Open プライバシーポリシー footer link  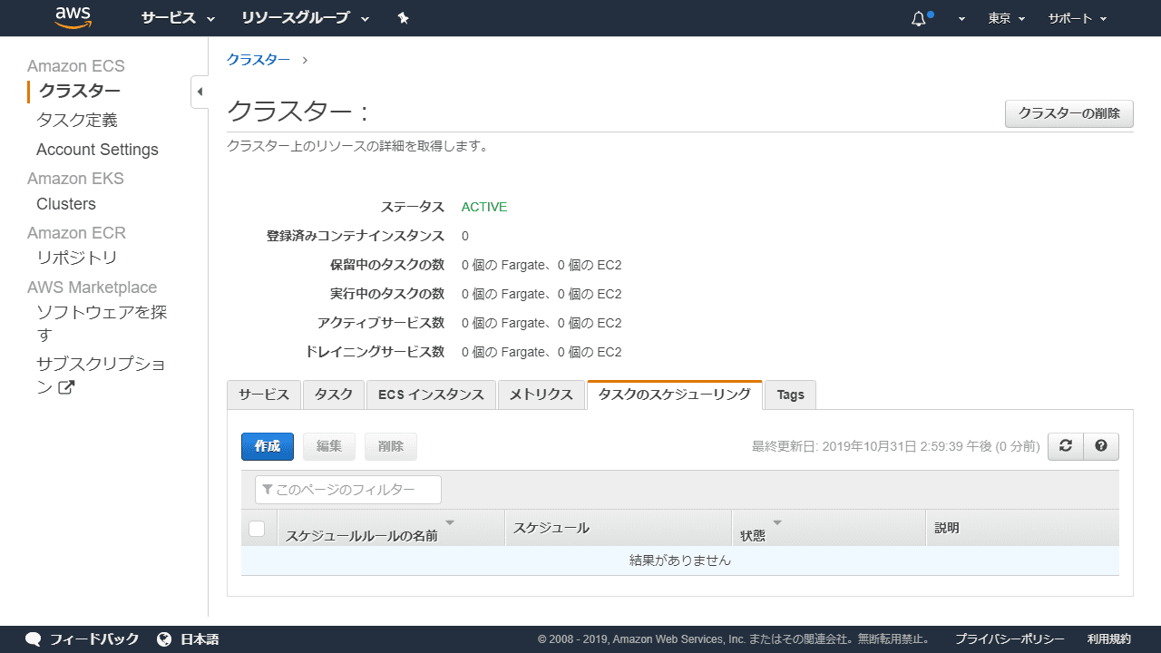(x=1010, y=639)
